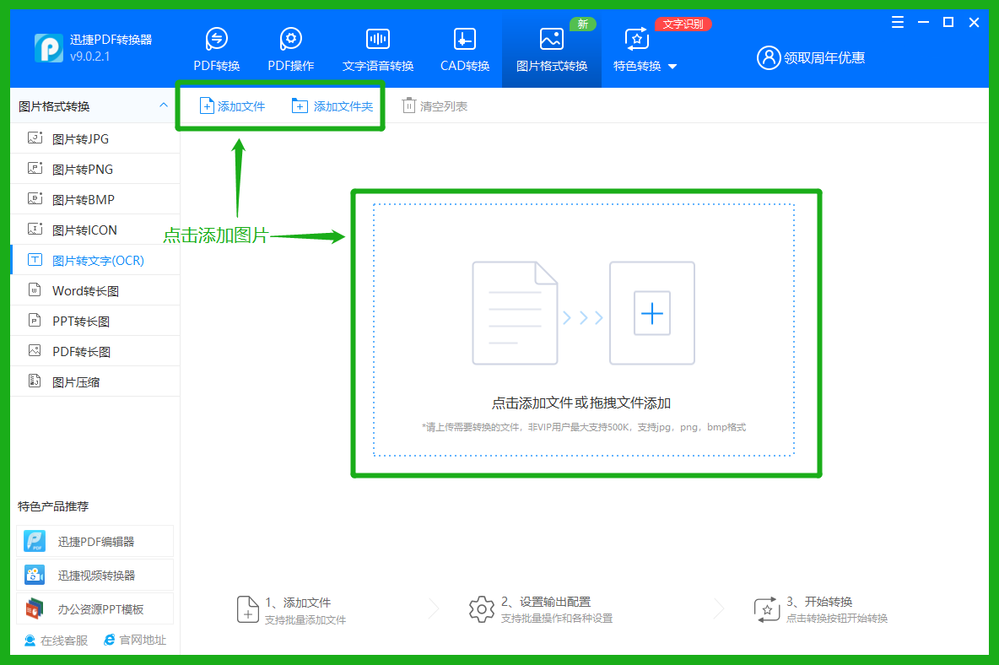The width and height of the screenshot is (999, 665).
Task: Click the 图片压缩 icon
Action: coord(35,381)
